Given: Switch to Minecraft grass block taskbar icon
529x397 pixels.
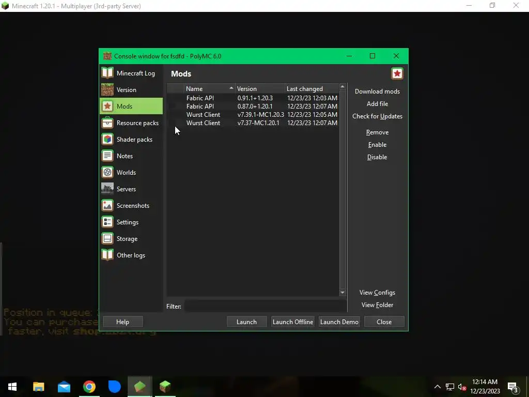Looking at the screenshot, I should point(165,387).
